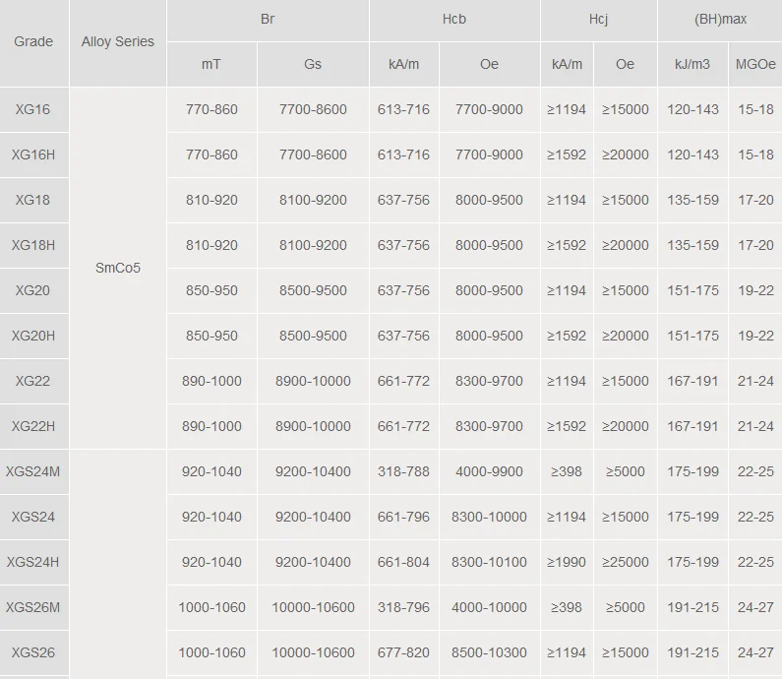Click the kJ/m3 unit subheader
Image resolution: width=782 pixels, height=679 pixels.
coord(692,64)
